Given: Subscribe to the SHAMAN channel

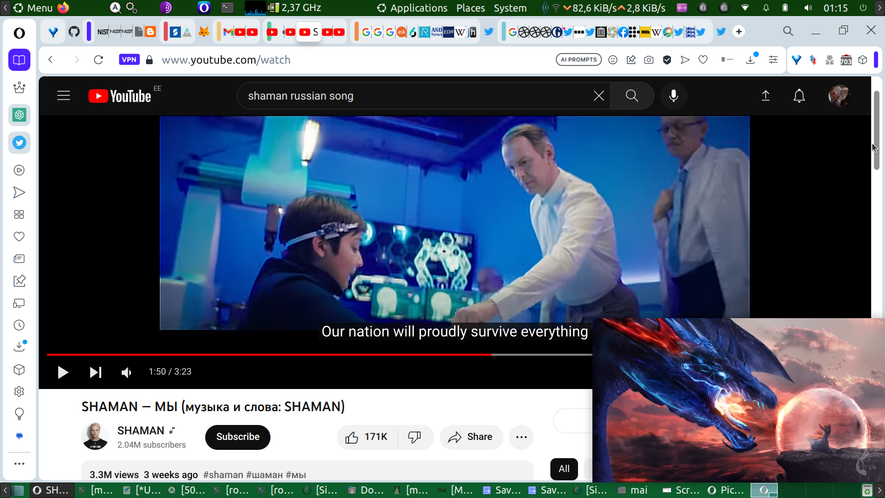Looking at the screenshot, I should click(x=238, y=437).
